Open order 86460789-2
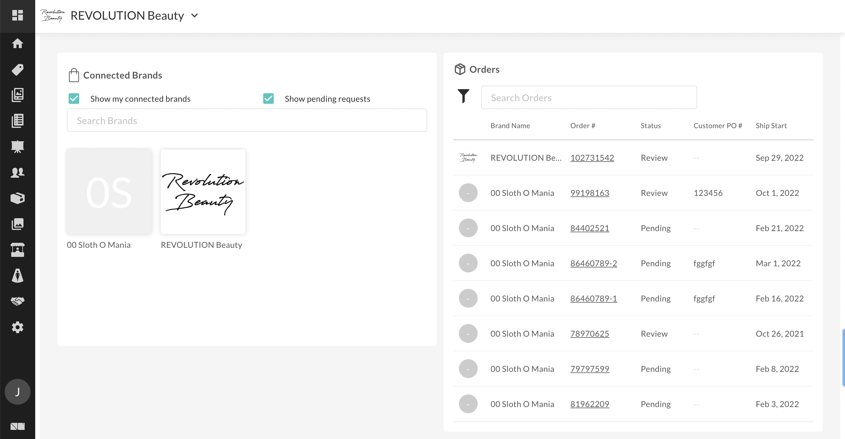 pos(593,263)
